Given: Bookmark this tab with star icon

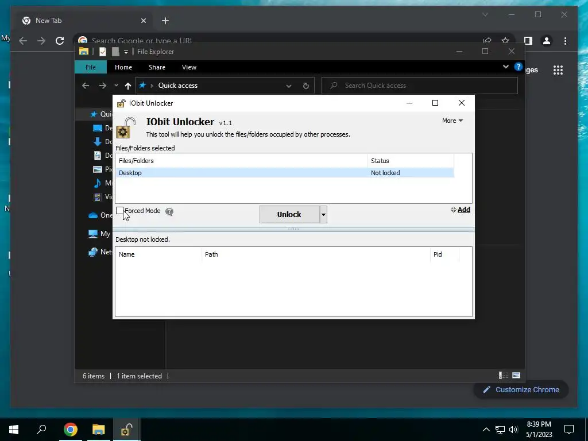Looking at the screenshot, I should pos(505,41).
